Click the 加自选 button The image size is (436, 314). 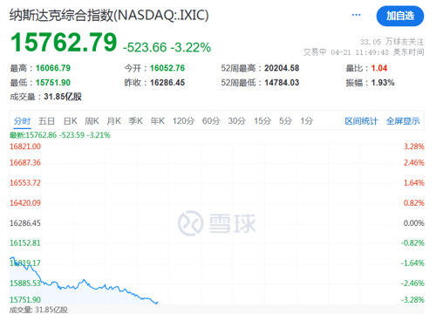coord(400,16)
